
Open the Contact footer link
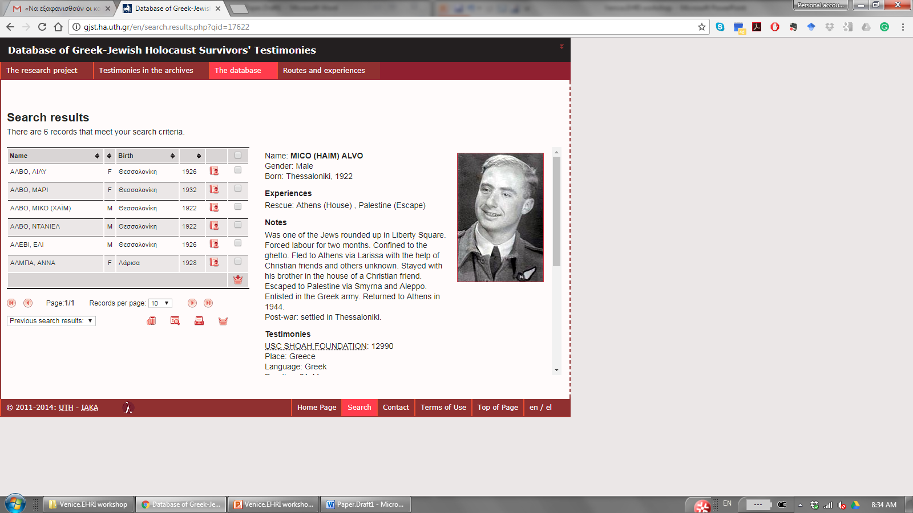tap(396, 408)
